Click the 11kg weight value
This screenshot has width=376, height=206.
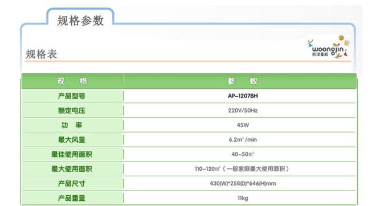click(x=243, y=198)
